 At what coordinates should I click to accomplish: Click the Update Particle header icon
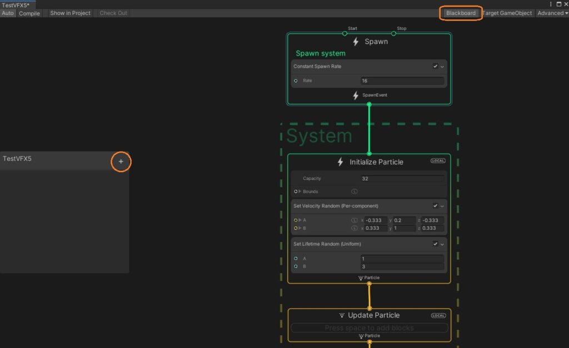(x=341, y=315)
